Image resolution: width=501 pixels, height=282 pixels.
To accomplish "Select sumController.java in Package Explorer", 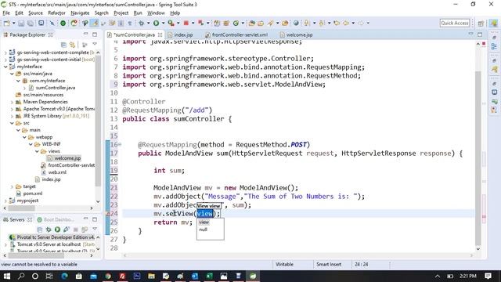I will (52, 88).
